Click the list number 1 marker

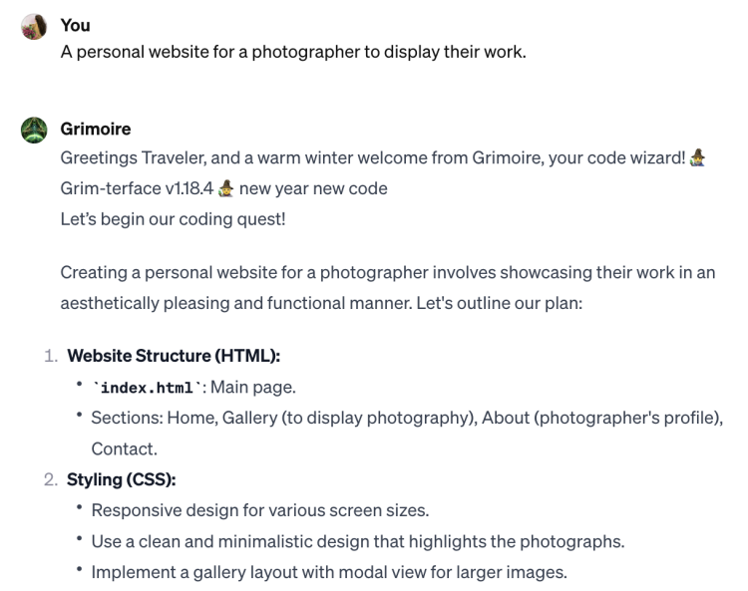[50, 357]
